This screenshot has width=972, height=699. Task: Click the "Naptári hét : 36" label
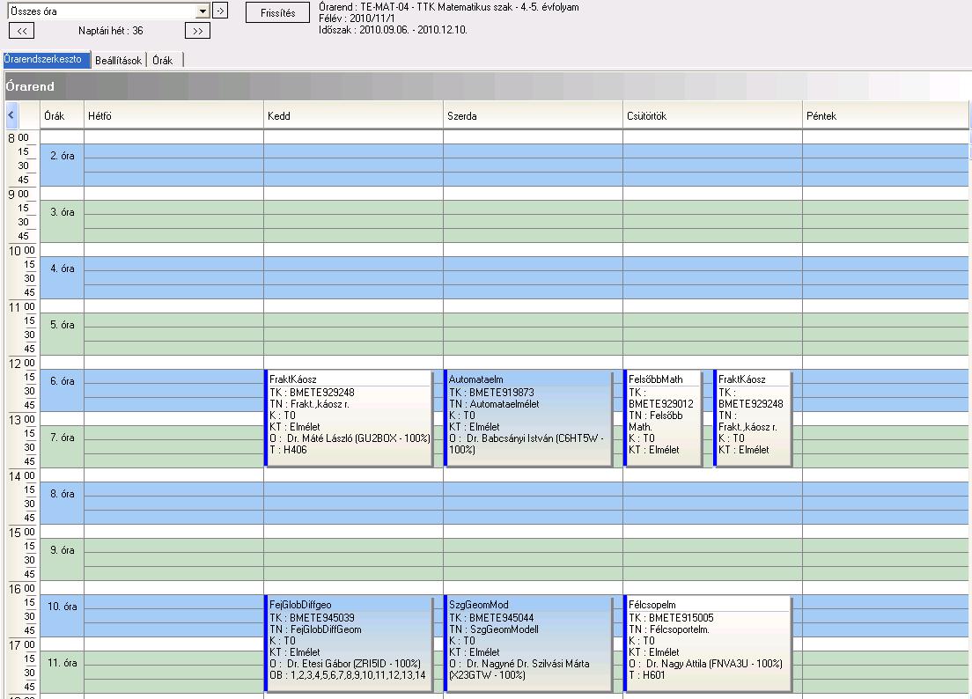point(110,31)
